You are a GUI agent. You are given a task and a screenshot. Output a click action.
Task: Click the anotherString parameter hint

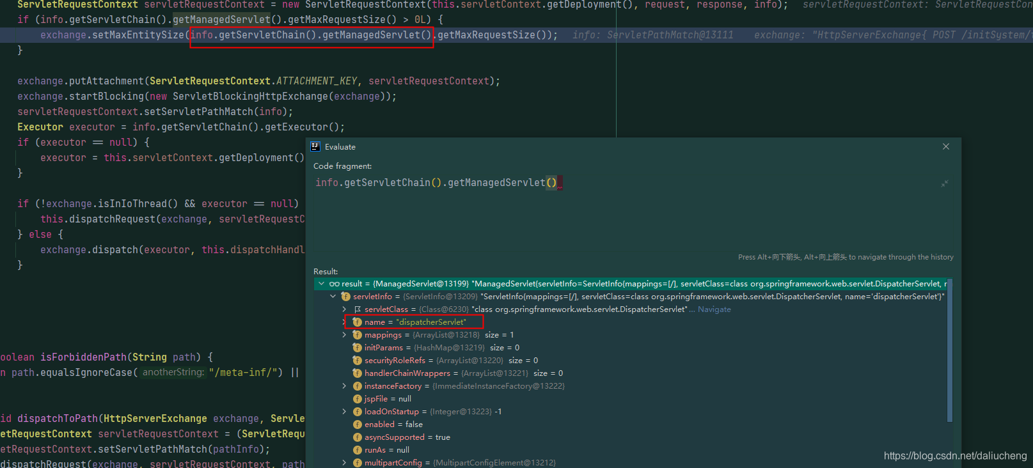(173, 372)
